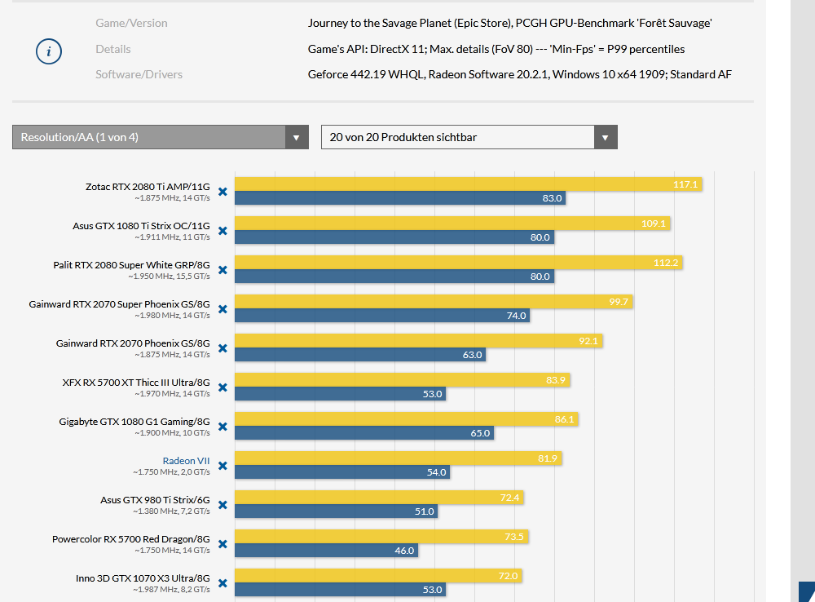Click the 81.9 yellow bar for Radeon VII
815x602 pixels.
point(399,458)
